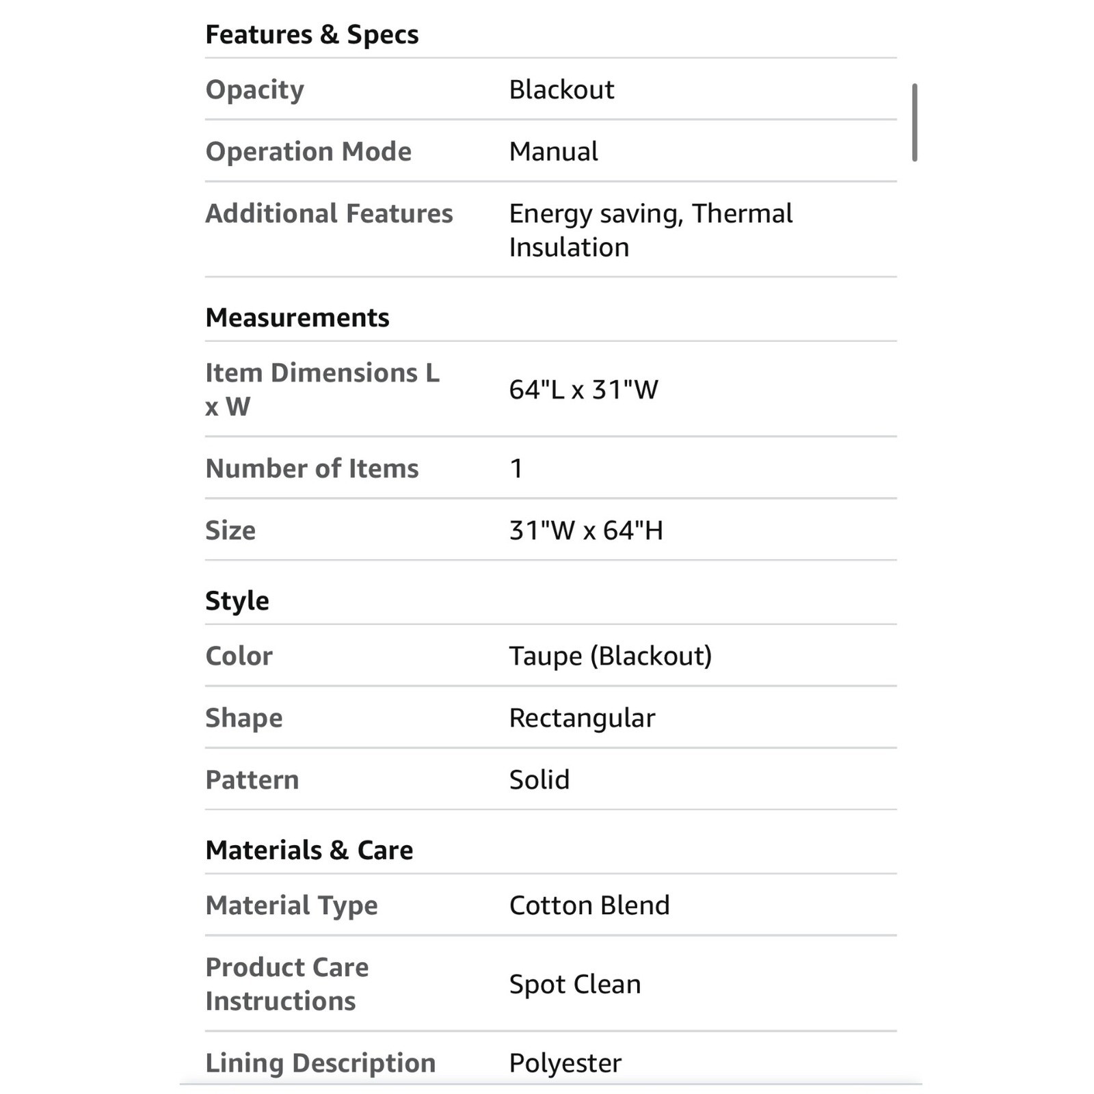Select the Cotton Blend material value
The width and height of the screenshot is (1094, 1094).
tap(589, 905)
